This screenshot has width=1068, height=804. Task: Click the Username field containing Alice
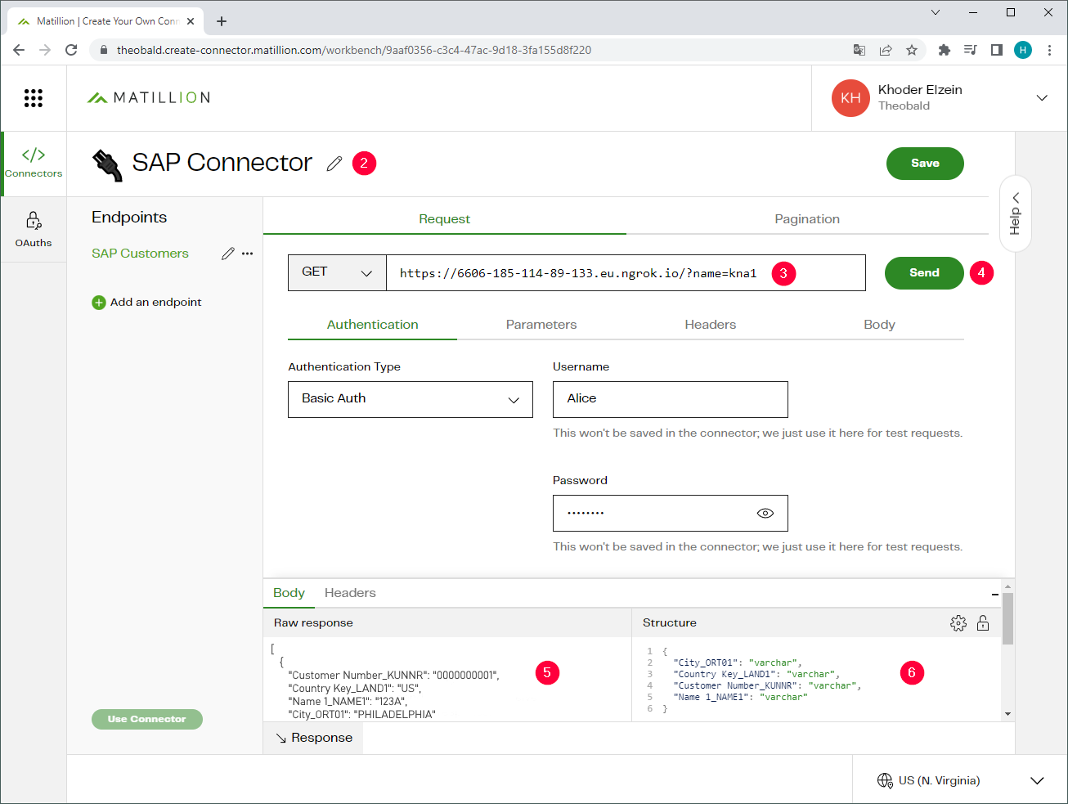pyautogui.click(x=671, y=399)
